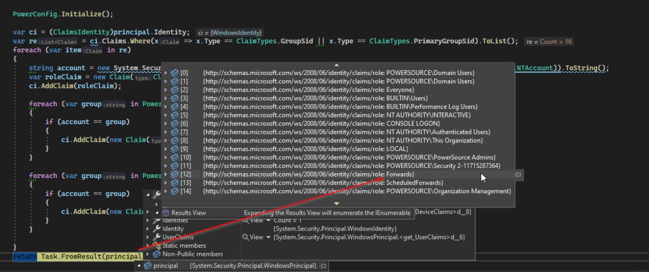Open the View visualizer dropdown for UserClaims
The height and width of the screenshot is (272, 649).
click(x=269, y=237)
